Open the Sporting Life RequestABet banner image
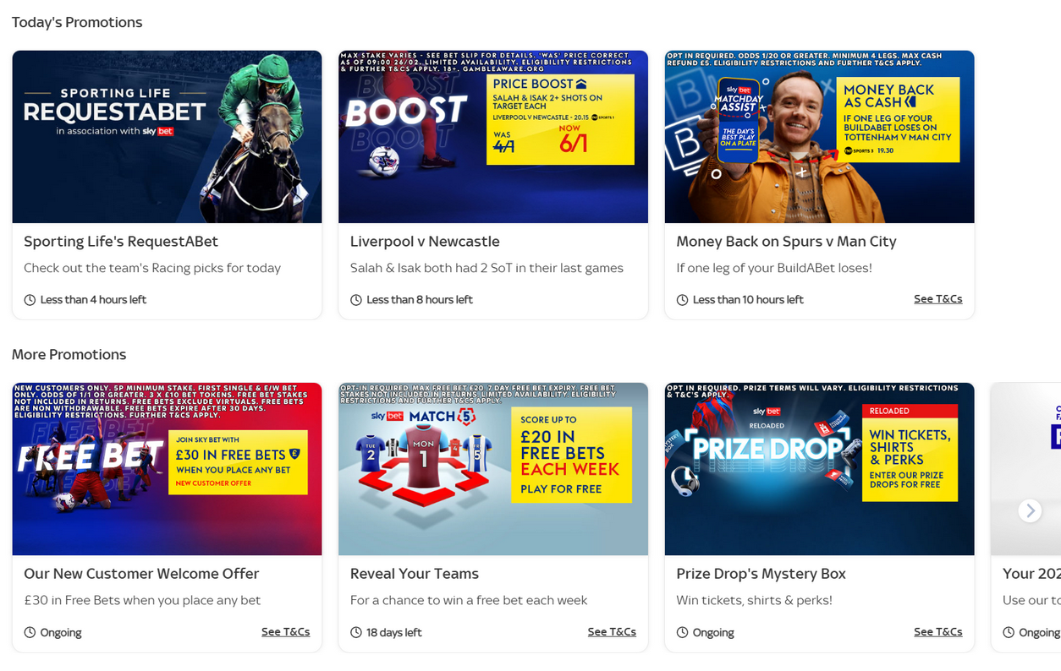Image resolution: width=1061 pixels, height=671 pixels. (167, 137)
